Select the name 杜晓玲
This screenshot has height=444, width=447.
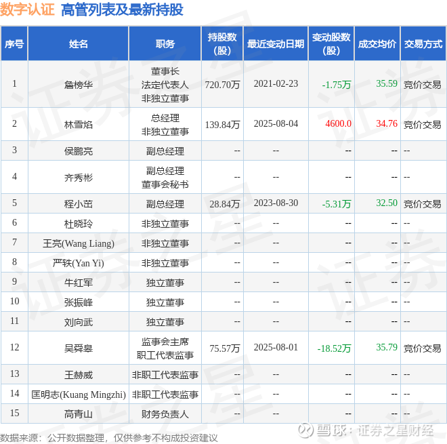click(79, 224)
